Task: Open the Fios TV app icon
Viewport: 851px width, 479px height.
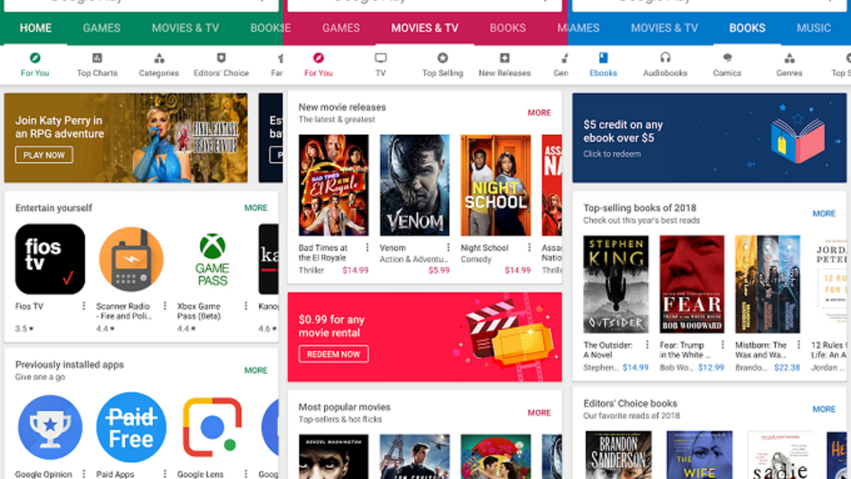Action: (50, 259)
